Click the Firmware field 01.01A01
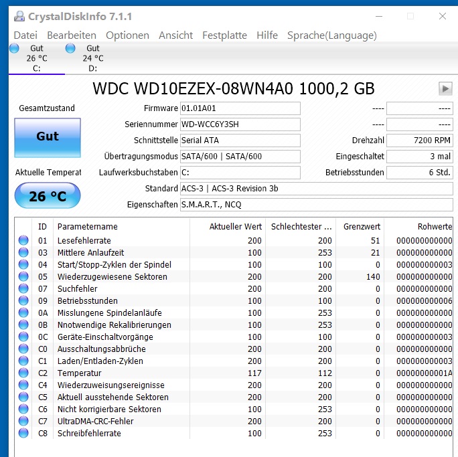Viewport: 458px width, 457px height. 240,108
